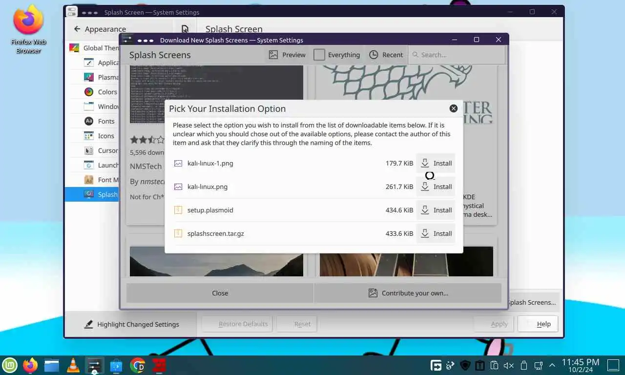This screenshot has width=625, height=375.
Task: Click the NMSTech star rating
Action: click(147, 140)
